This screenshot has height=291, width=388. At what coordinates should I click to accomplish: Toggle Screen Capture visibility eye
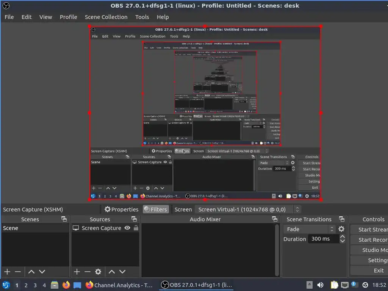pyautogui.click(x=127, y=228)
